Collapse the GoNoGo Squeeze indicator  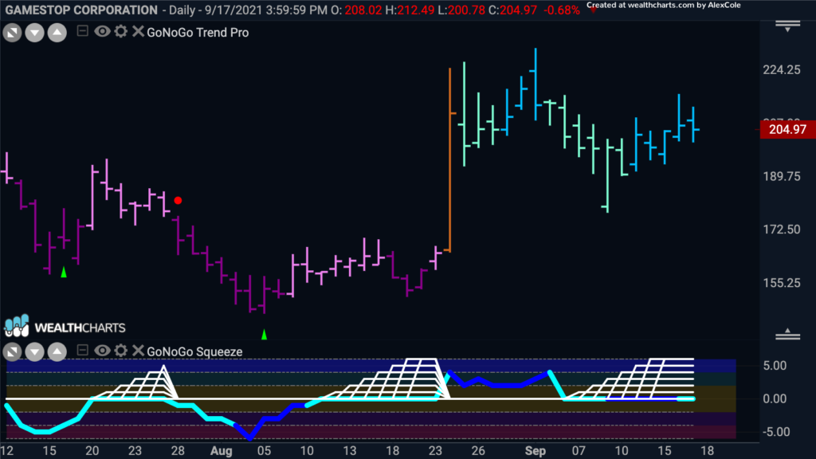coord(82,351)
